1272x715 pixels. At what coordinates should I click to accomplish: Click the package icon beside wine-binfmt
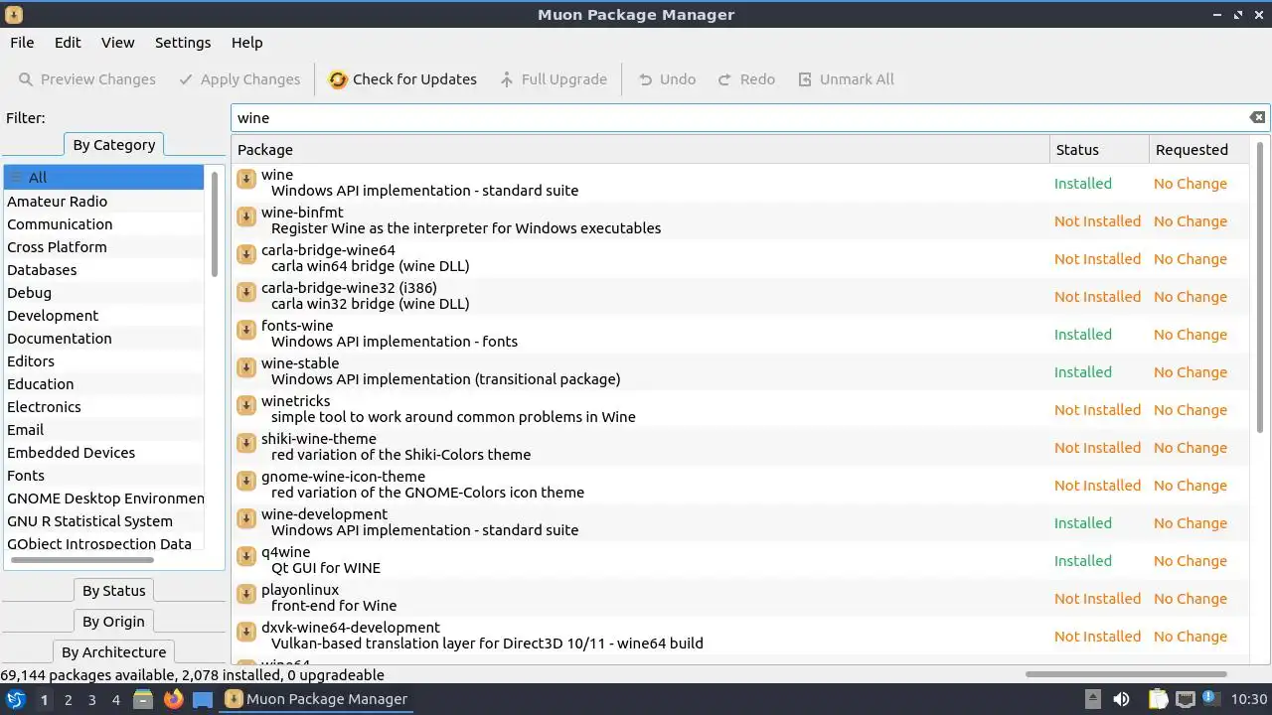tap(246, 217)
